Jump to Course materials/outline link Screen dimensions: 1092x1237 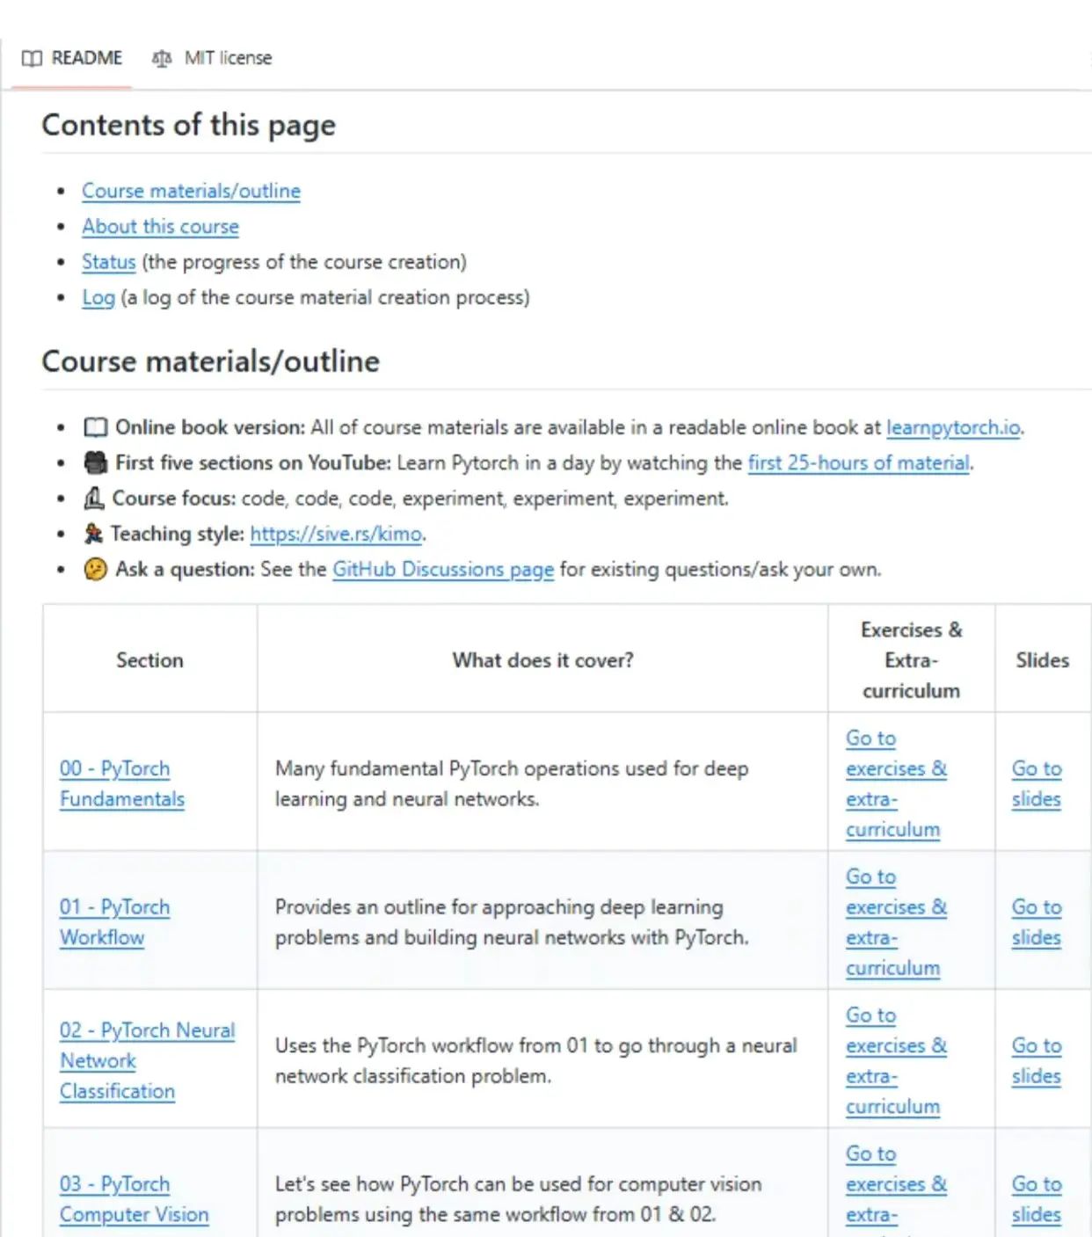(x=191, y=191)
